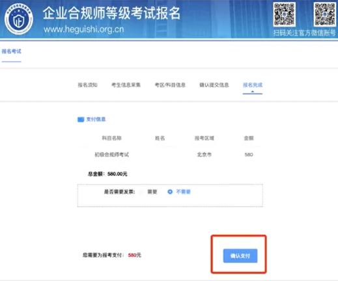This screenshot has height=281, width=338.
Task: Click the blue 支付信息 section icon
Action: pos(81,120)
